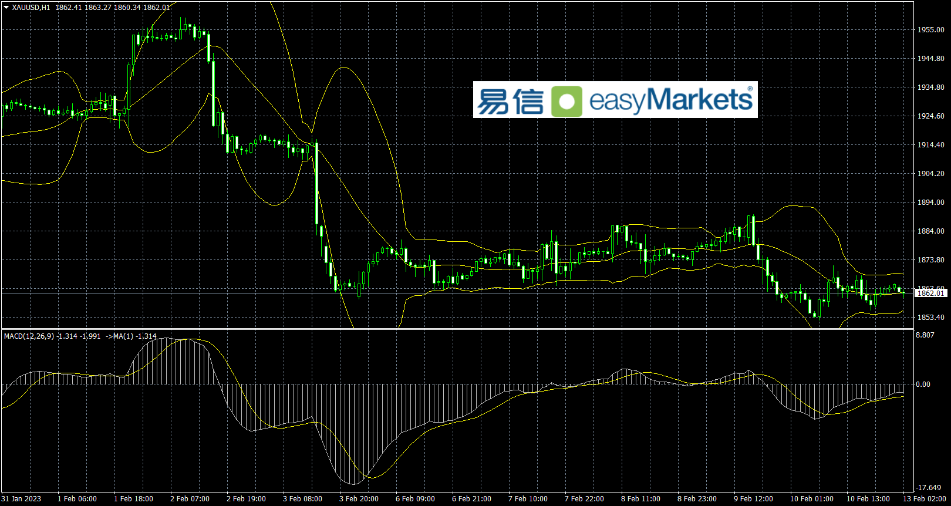Select the current price tag 1862.01
The image size is (951, 506).
[x=931, y=293]
